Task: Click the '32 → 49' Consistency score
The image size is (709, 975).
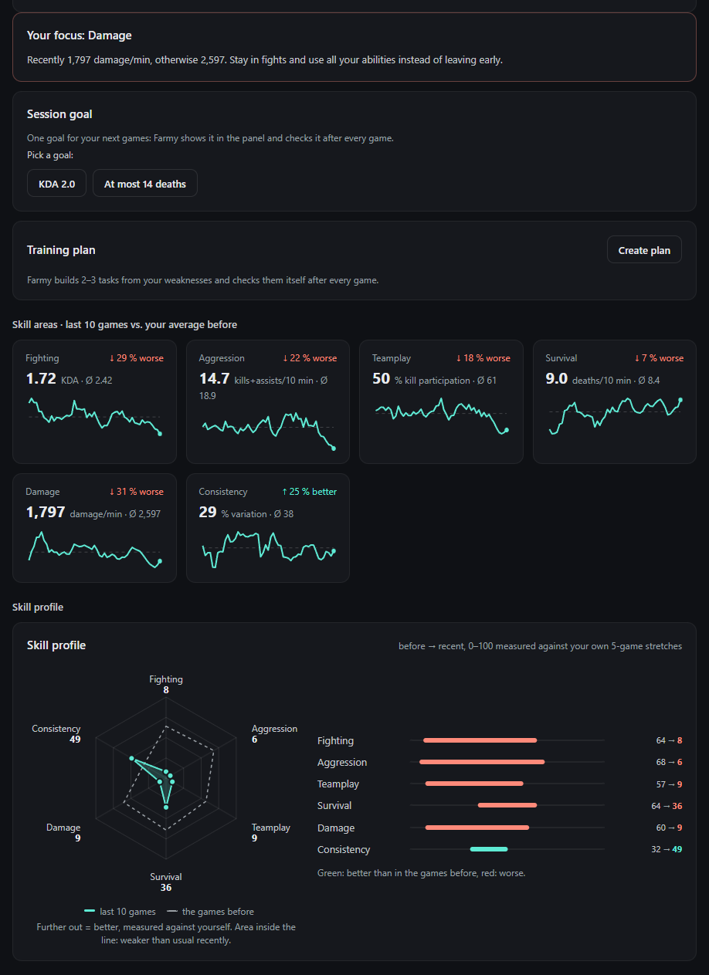Action: (667, 849)
